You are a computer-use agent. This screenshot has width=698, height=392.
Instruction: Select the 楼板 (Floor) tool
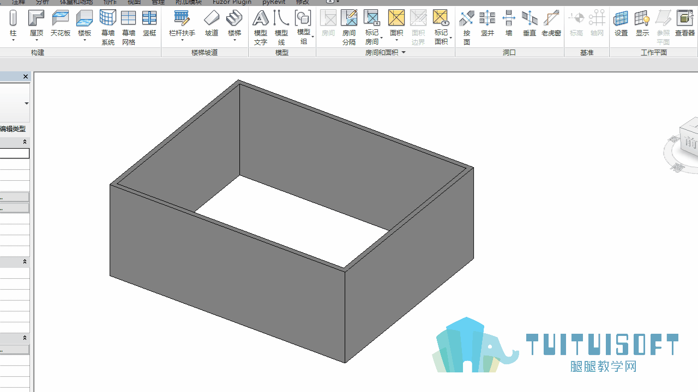coord(85,24)
